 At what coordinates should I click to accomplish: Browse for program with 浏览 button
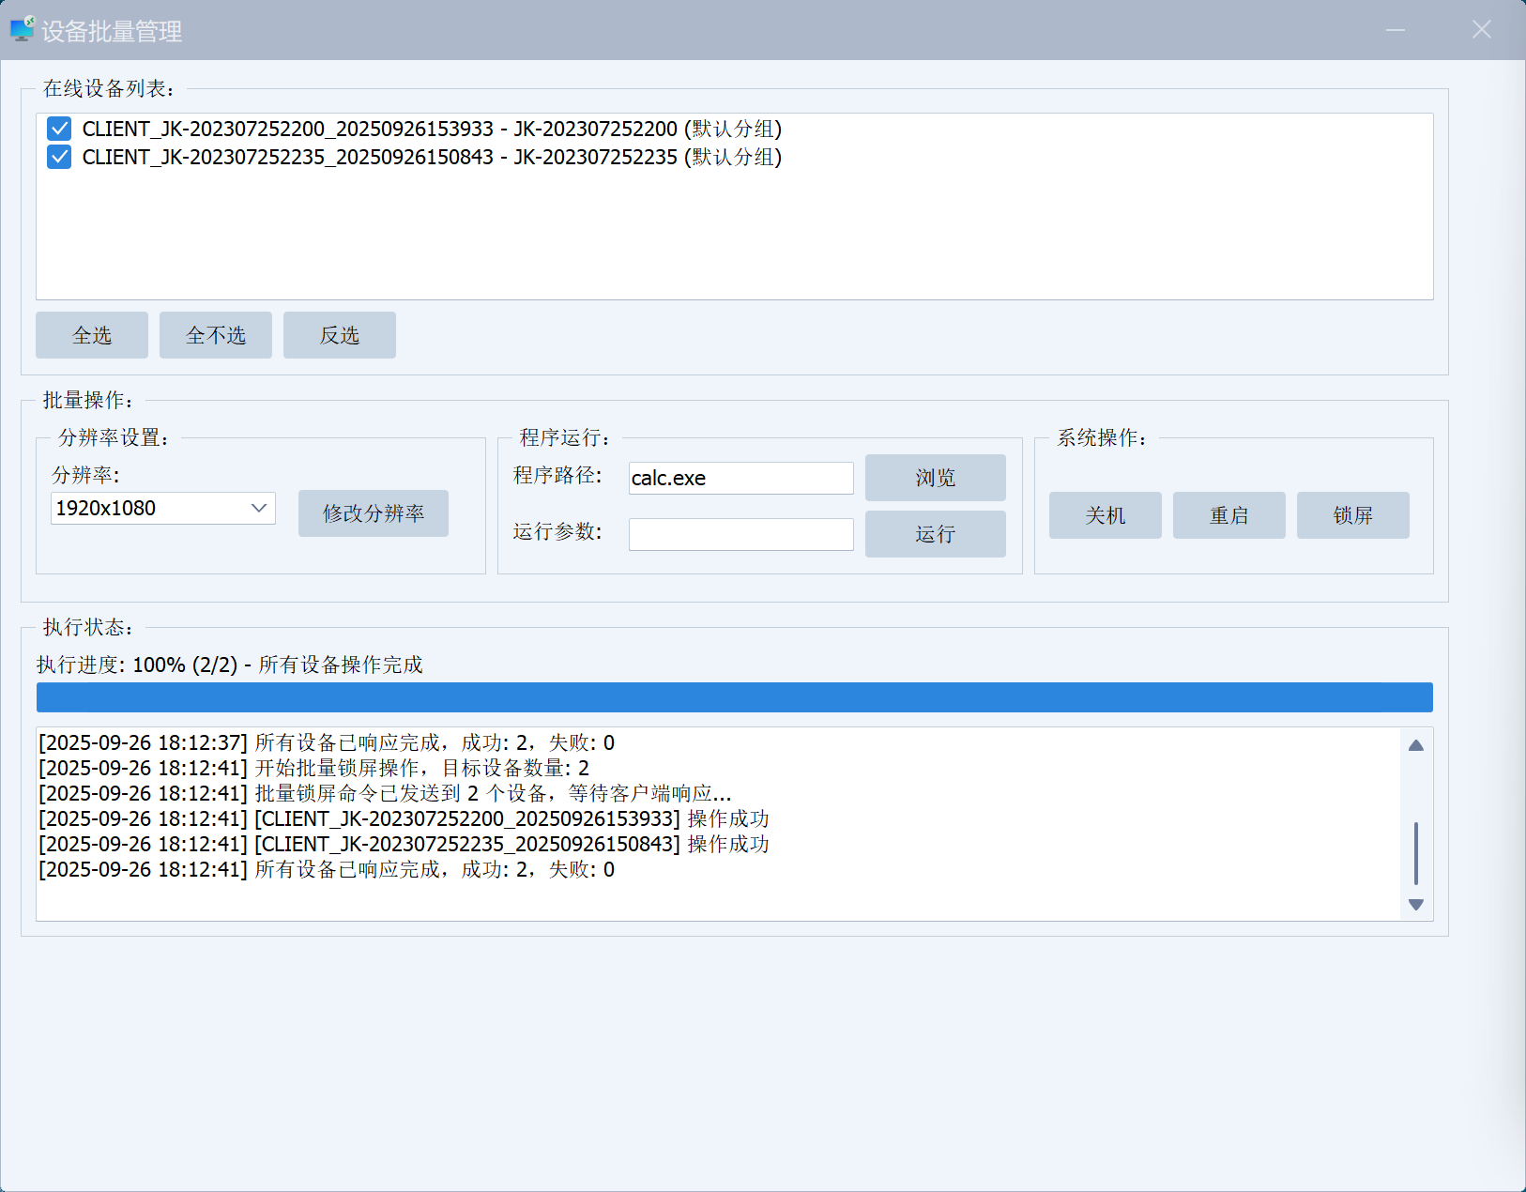tap(935, 478)
